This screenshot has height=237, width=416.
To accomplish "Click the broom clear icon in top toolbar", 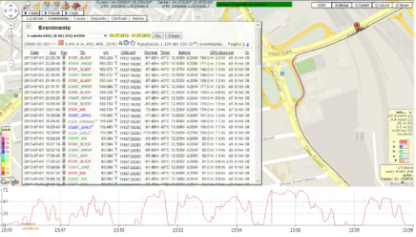I will [x=36, y=5].
